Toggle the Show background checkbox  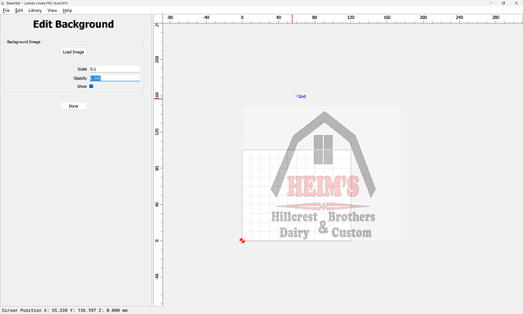pos(91,86)
